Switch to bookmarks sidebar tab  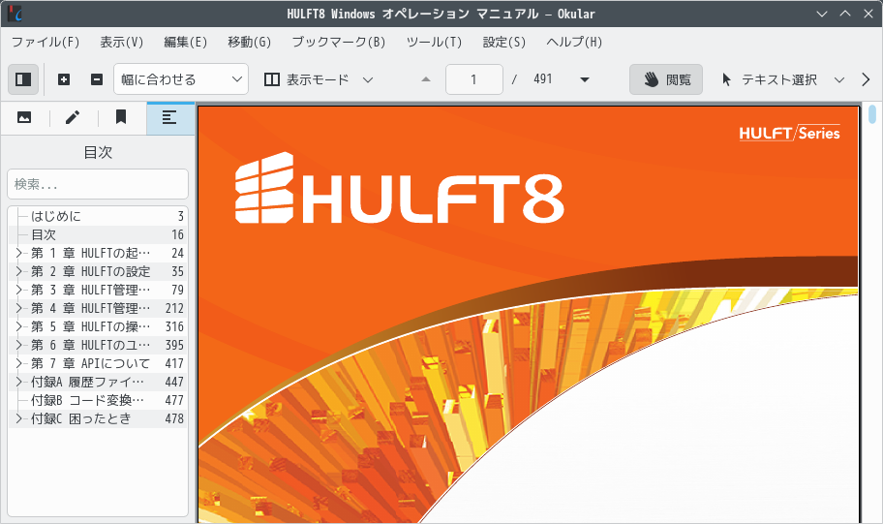click(x=121, y=118)
